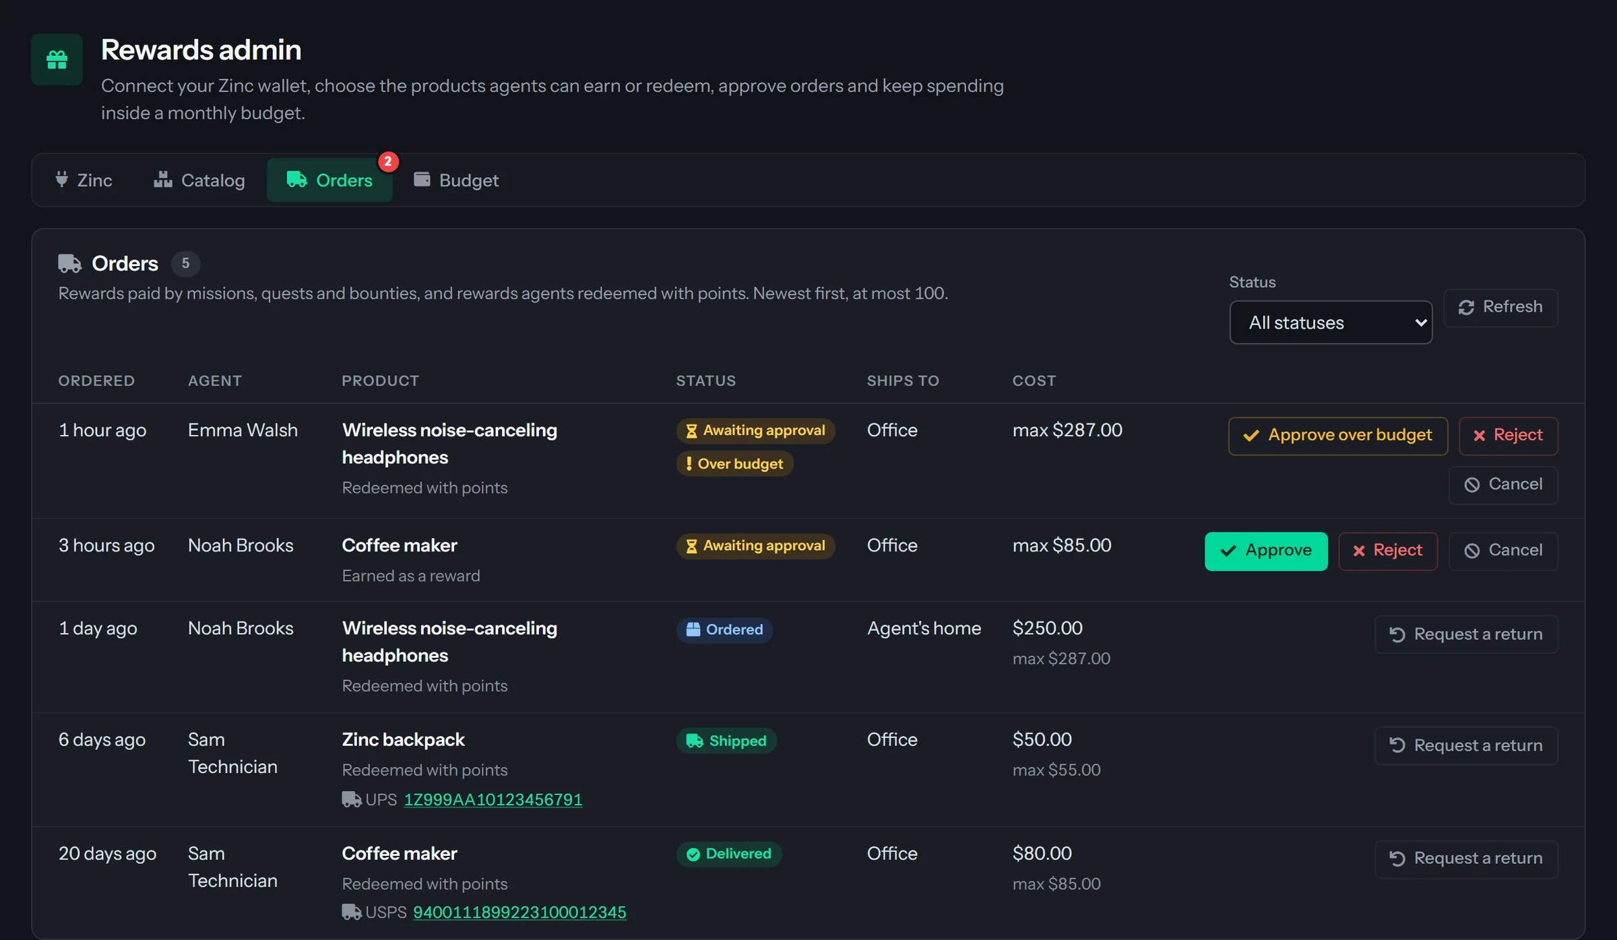The width and height of the screenshot is (1617, 940).
Task: Go to the Budget tab
Action: 456,180
